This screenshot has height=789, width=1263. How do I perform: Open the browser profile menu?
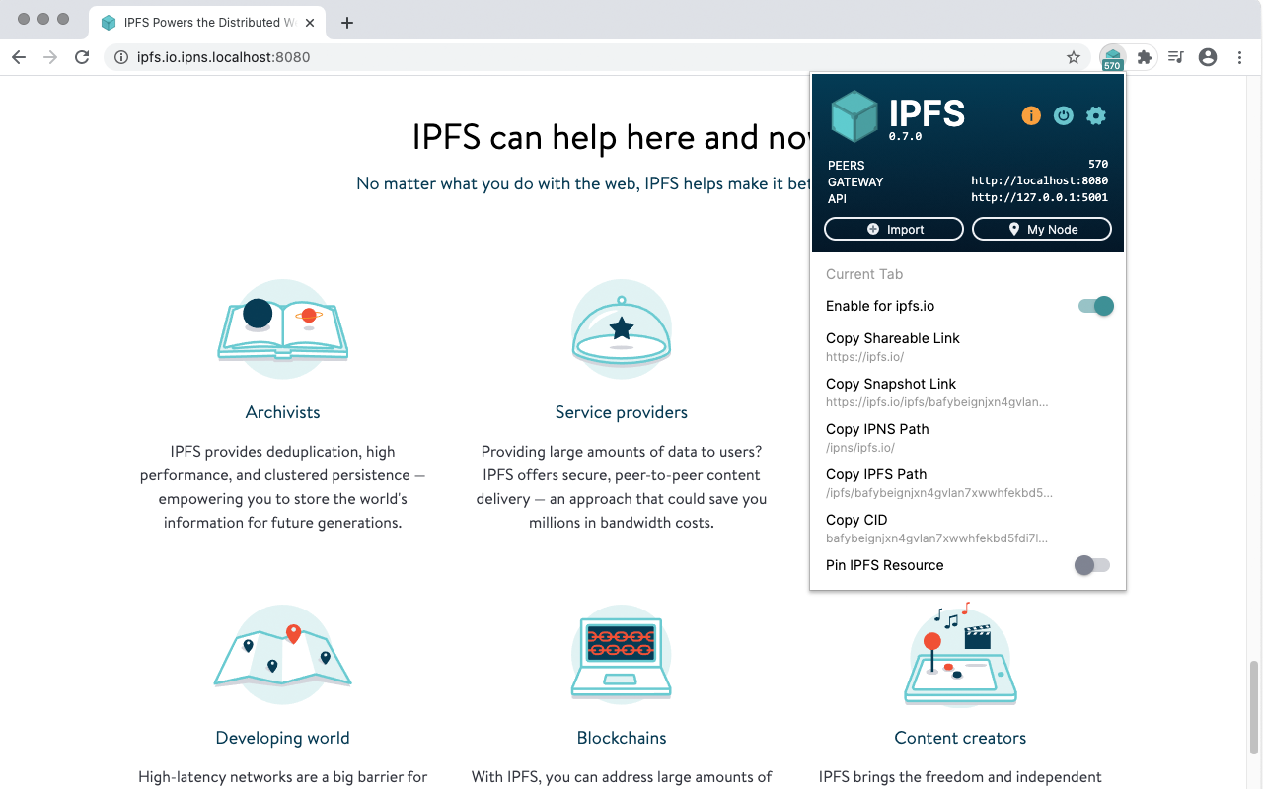pyautogui.click(x=1207, y=57)
